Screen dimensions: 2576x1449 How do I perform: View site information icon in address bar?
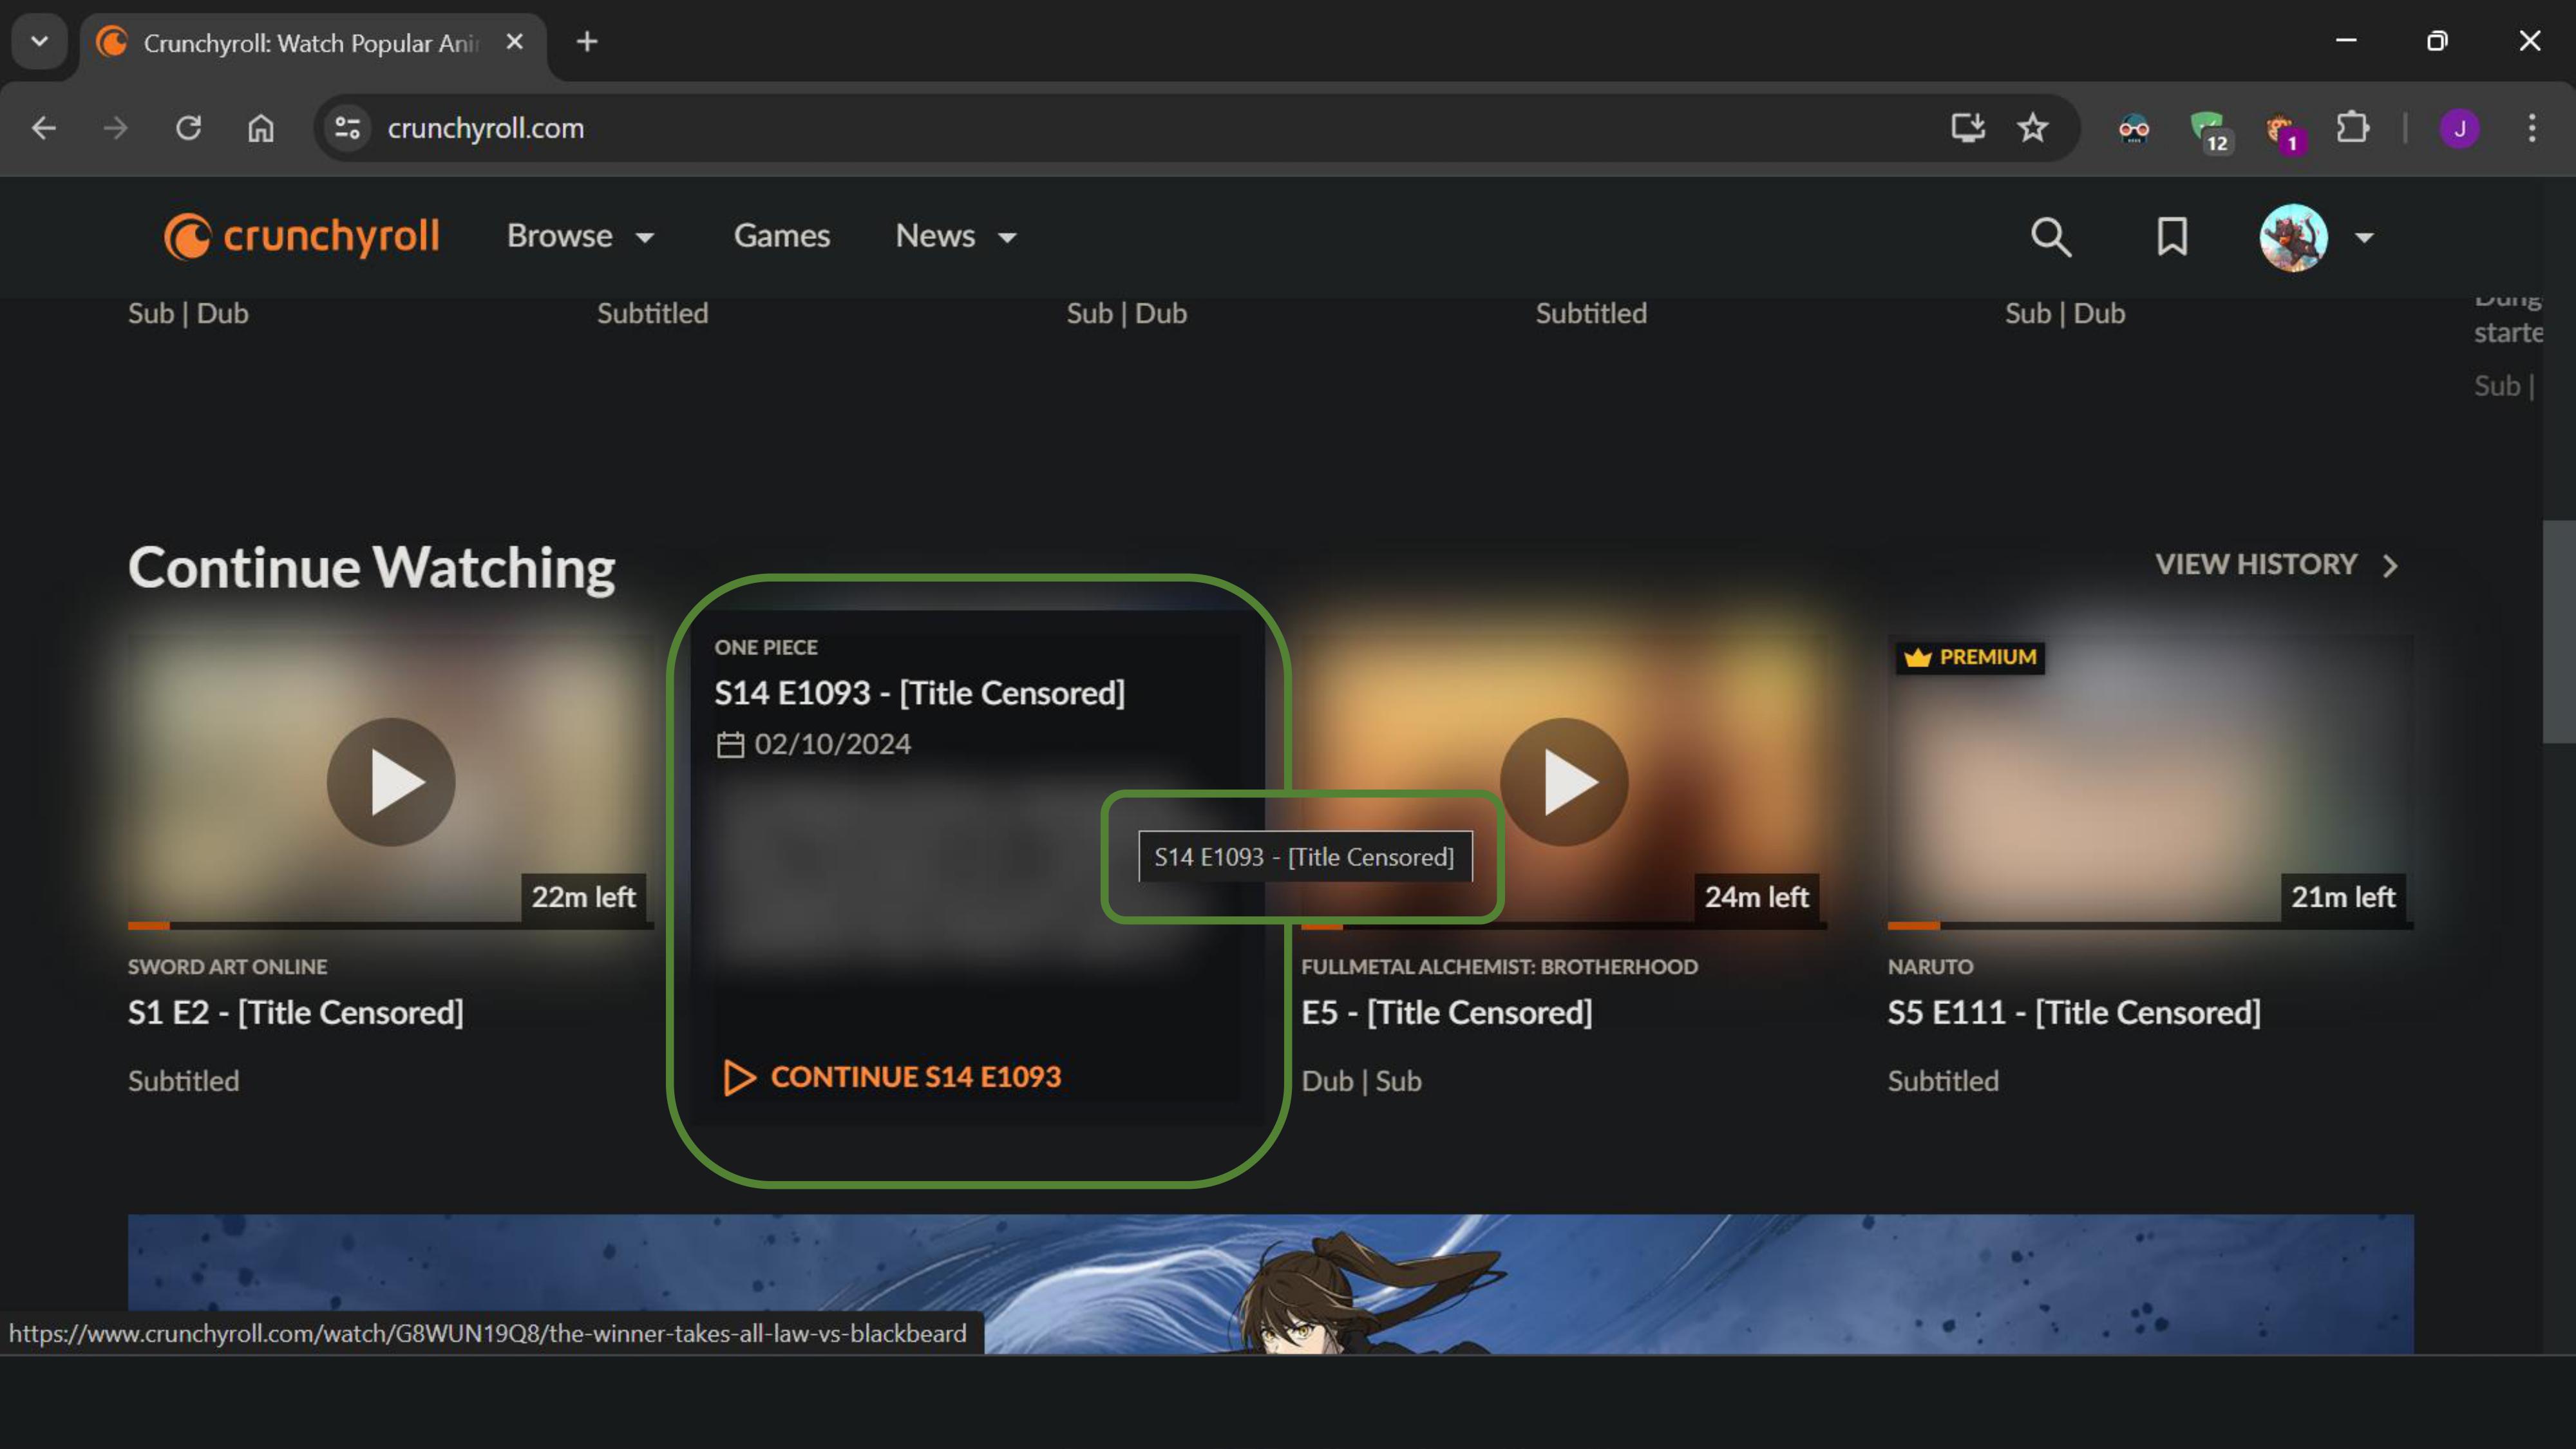click(x=347, y=128)
